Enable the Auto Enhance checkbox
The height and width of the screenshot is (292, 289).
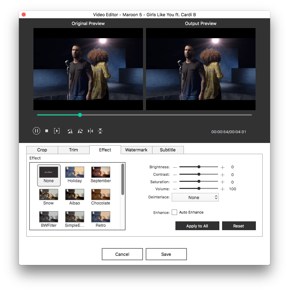click(174, 212)
